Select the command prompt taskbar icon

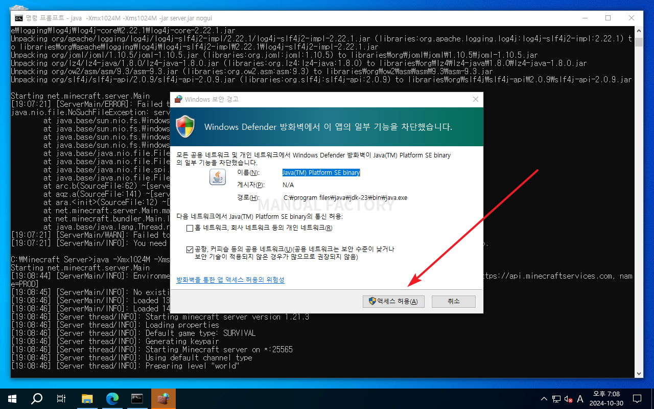coord(137,399)
